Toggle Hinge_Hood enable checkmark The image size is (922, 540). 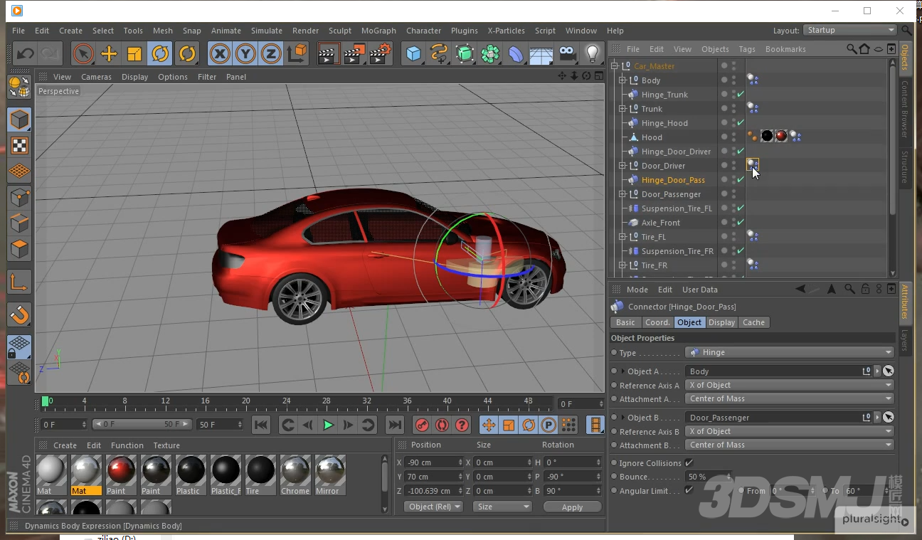pos(741,123)
